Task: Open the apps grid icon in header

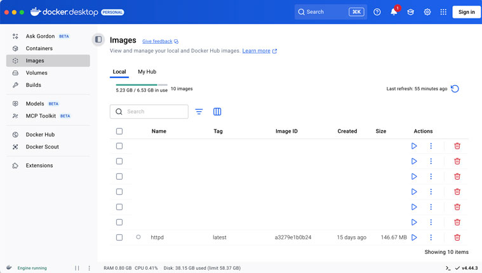Action: 443,12
